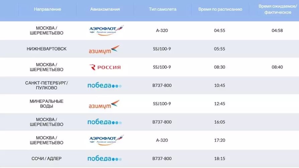Select the Сочи / Адлер destination
Image resolution: width=299 pixels, height=168 pixels.
[46, 158]
